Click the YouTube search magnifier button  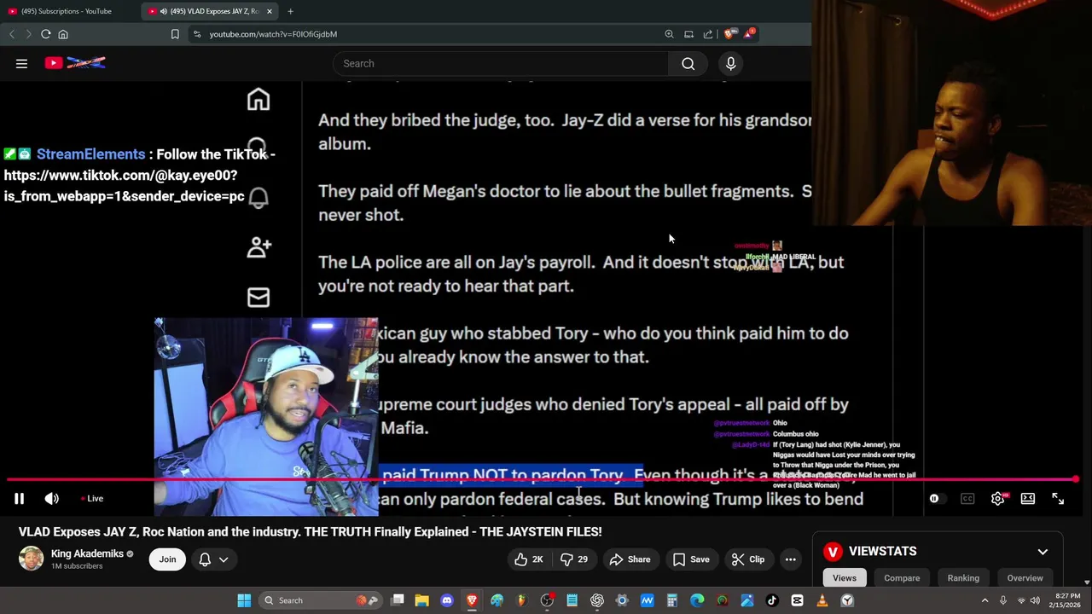(688, 63)
